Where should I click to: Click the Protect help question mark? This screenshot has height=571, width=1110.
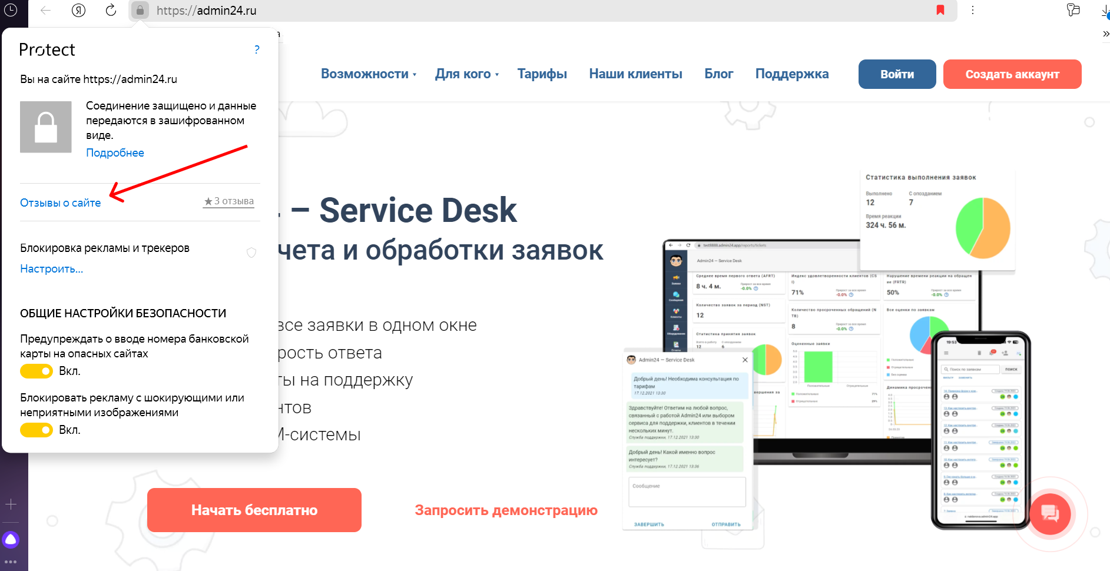[257, 49]
